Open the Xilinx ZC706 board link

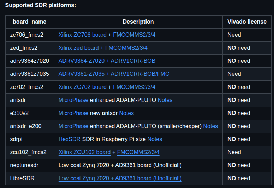[83, 35]
